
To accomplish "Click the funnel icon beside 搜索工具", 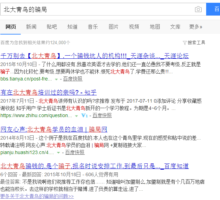I will coord(185,43).
